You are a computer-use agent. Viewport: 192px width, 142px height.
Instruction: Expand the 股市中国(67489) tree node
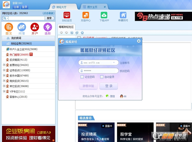coord(4,75)
